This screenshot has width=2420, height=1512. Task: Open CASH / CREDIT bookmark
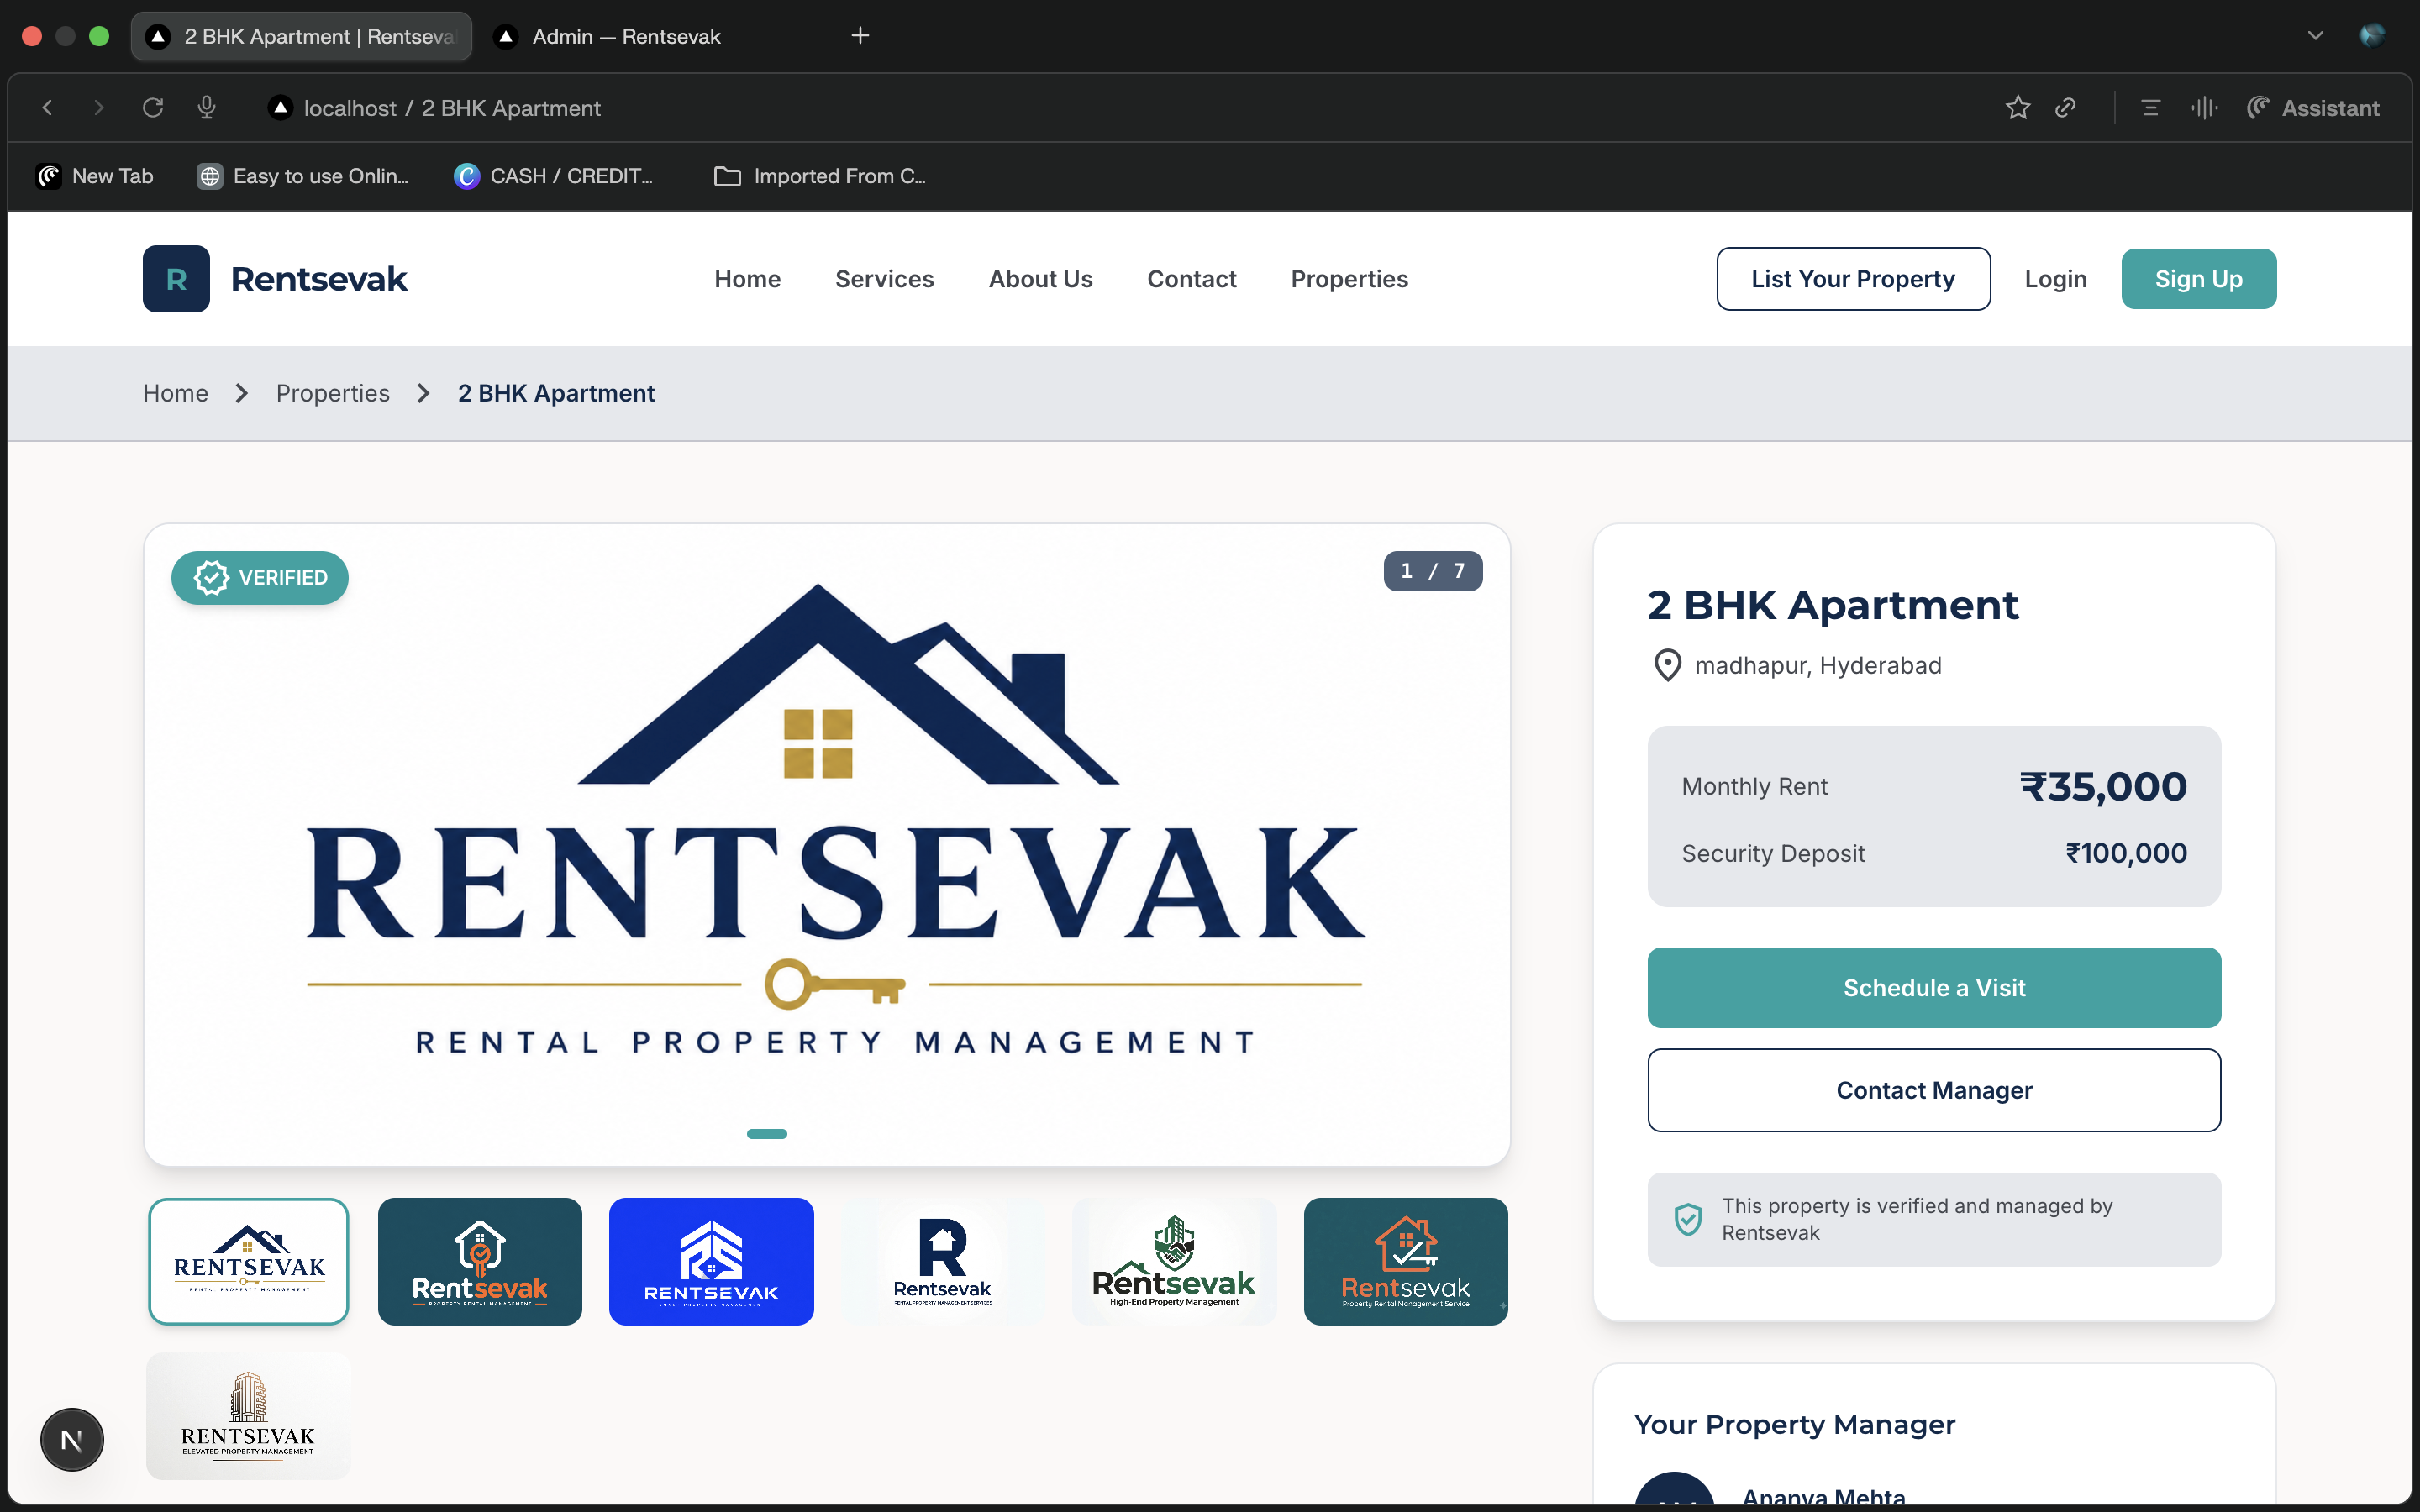553,176
